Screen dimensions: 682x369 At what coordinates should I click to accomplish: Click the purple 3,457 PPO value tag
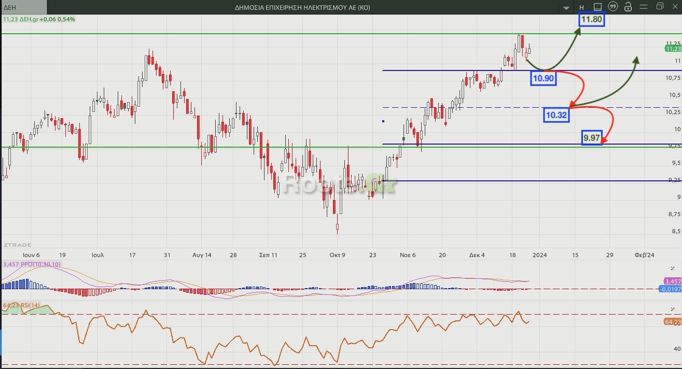click(673, 280)
